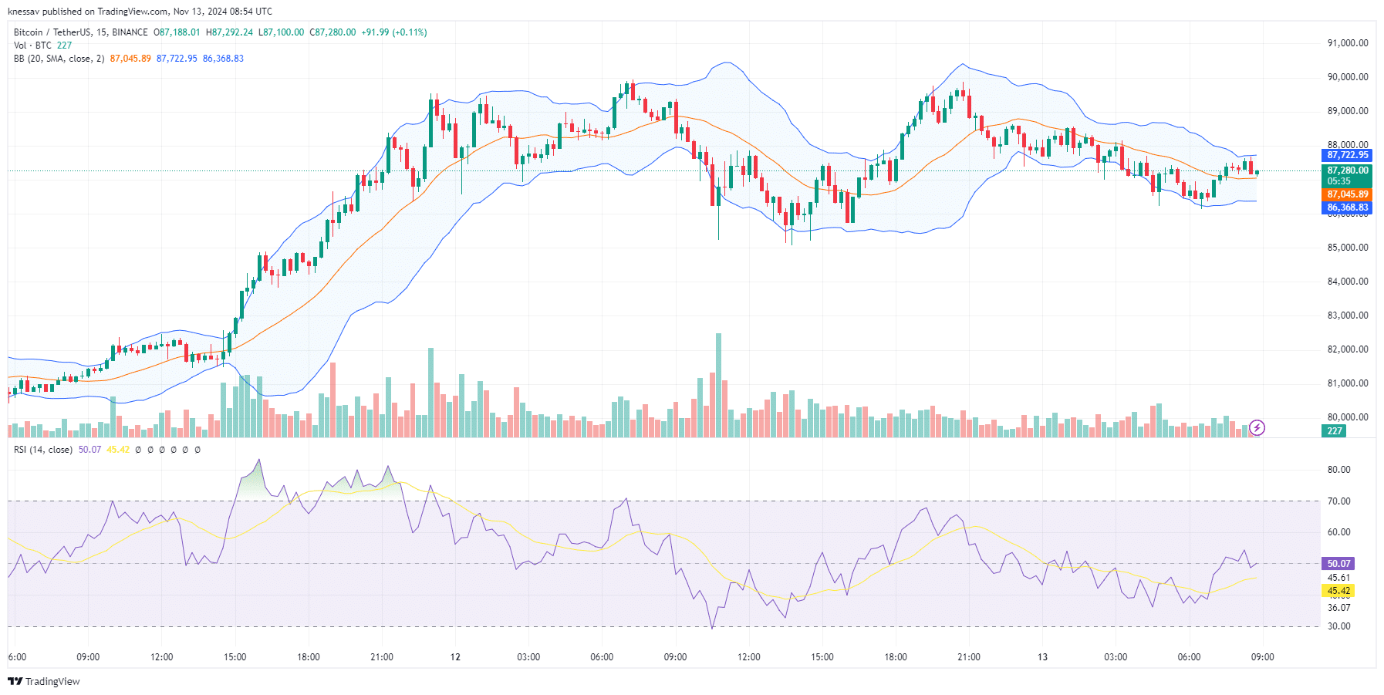Click the blue 87,722.95 price axis tag
The height and width of the screenshot is (695, 1384).
point(1347,155)
